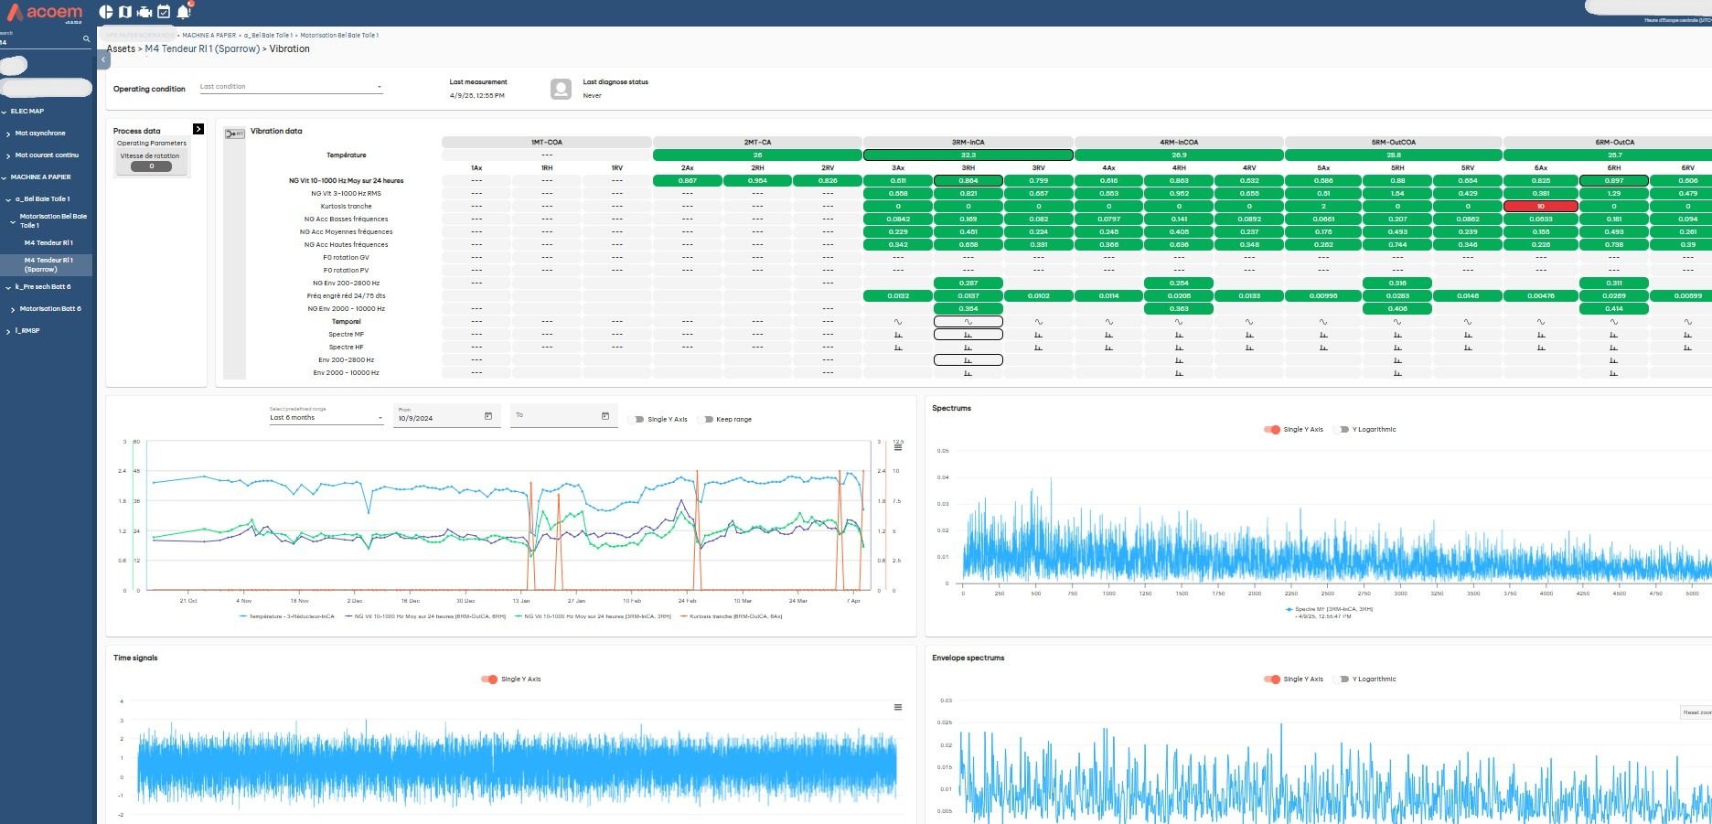Open the alarm notifications bell
Viewport: 1712px width, 824px height.
tap(184, 12)
